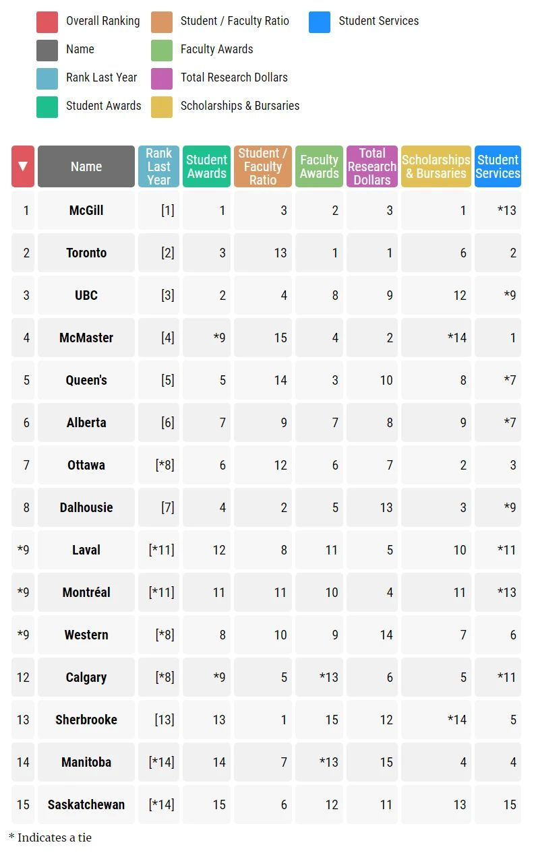Click the gray Name legend swatch
This screenshot has height=853, width=534.
[47, 50]
